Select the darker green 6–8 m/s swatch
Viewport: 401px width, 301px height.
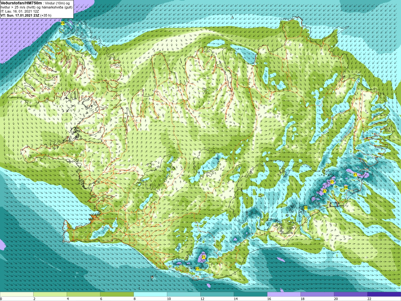(x=117, y=294)
